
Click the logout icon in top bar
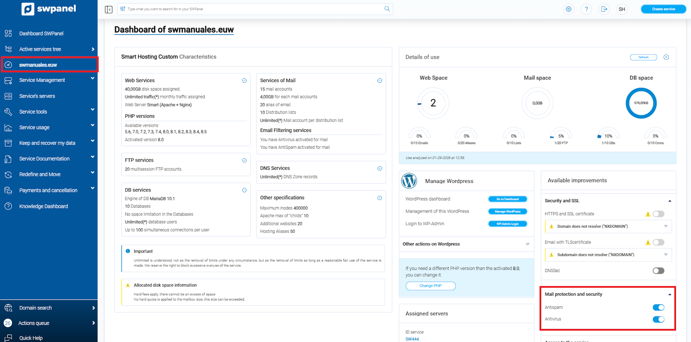pos(604,9)
